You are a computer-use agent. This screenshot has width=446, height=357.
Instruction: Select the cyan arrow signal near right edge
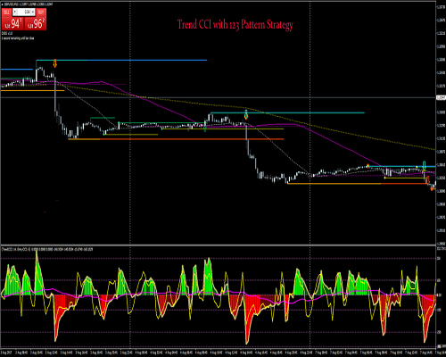(x=425, y=166)
